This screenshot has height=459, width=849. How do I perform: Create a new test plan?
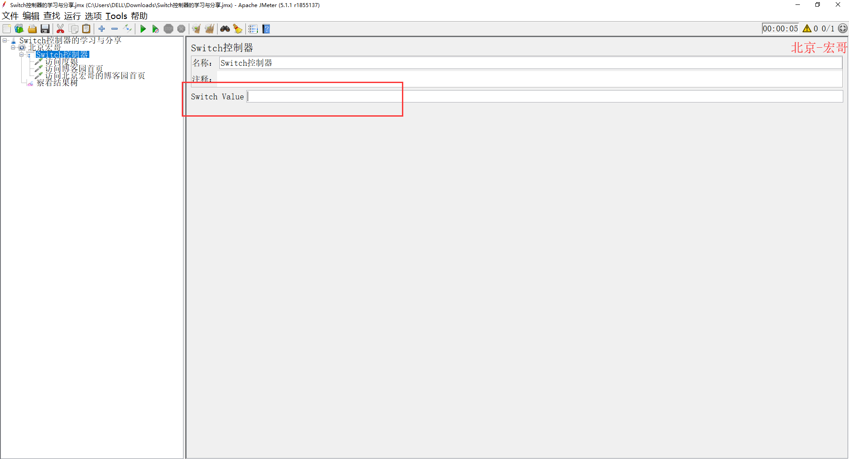pos(7,29)
